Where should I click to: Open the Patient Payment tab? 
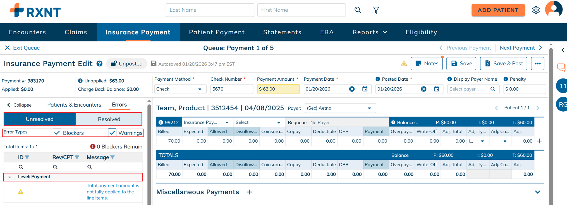[x=217, y=32]
